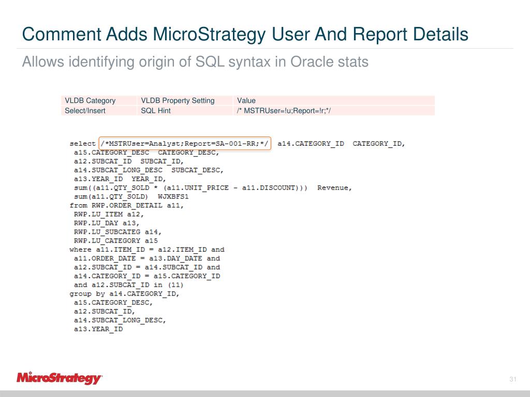The width and height of the screenshot is (530, 397).
Task: Click the line 'RWP.LU_SUBCATEG a14,'
Action: (x=118, y=232)
